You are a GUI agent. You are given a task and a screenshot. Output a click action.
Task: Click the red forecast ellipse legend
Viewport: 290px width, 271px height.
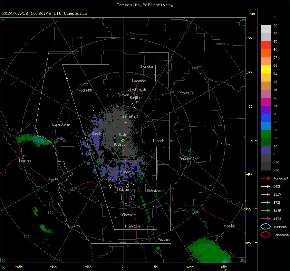[266, 235]
